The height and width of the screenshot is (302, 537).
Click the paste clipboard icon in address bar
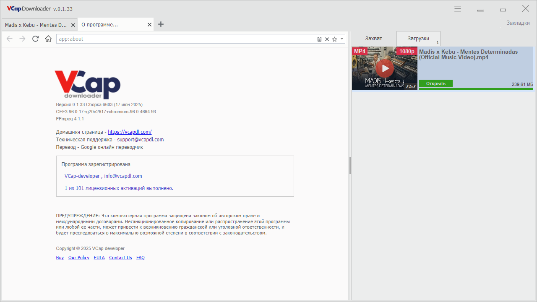319,39
